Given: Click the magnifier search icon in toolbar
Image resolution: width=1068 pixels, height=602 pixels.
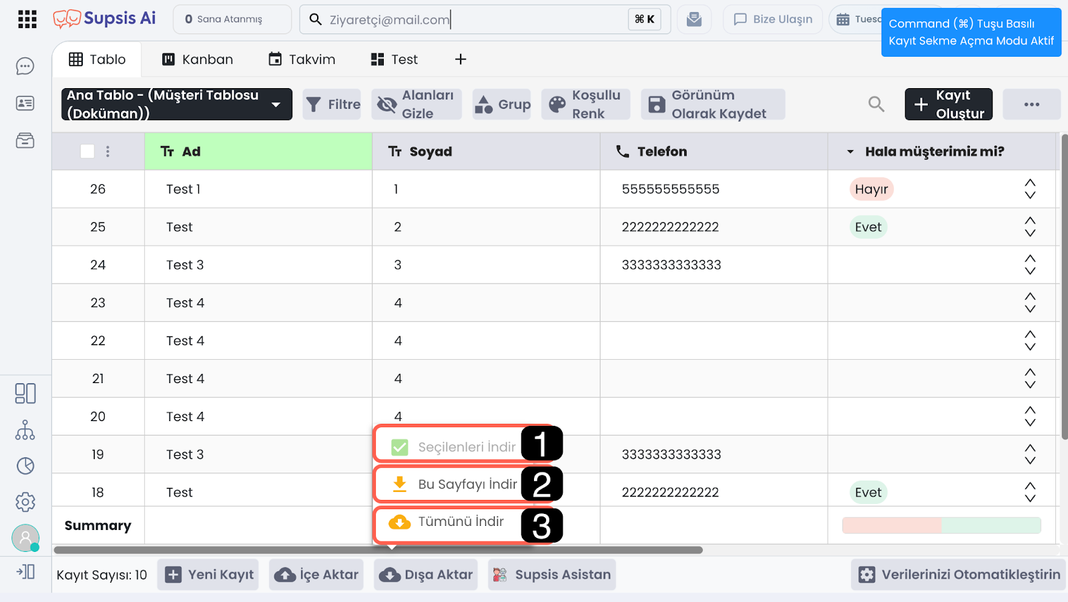Looking at the screenshot, I should [x=876, y=104].
